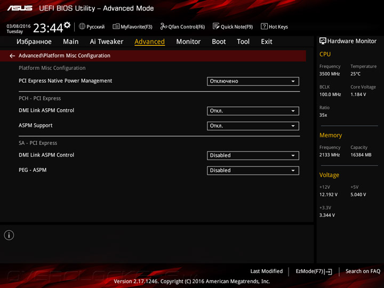The image size is (384, 288).
Task: Click CPU frequency value 3500 MHz
Action: tap(330, 74)
